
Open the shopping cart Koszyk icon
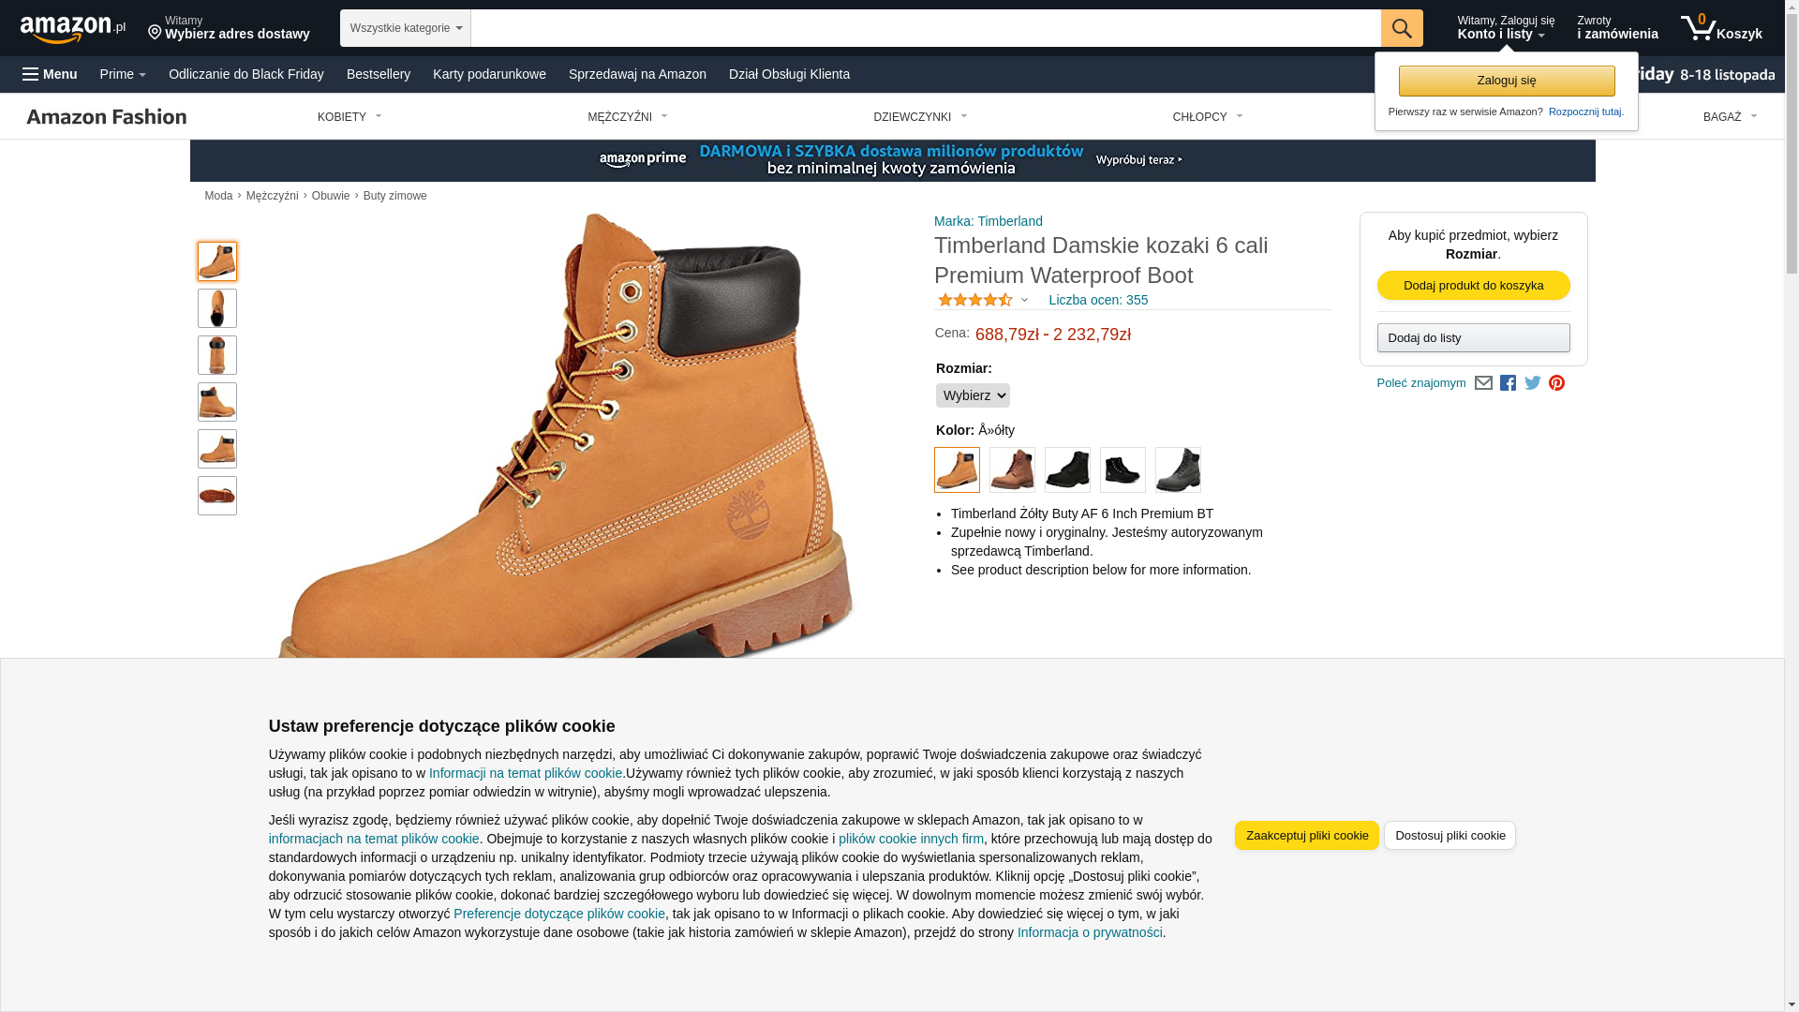[x=1721, y=28]
